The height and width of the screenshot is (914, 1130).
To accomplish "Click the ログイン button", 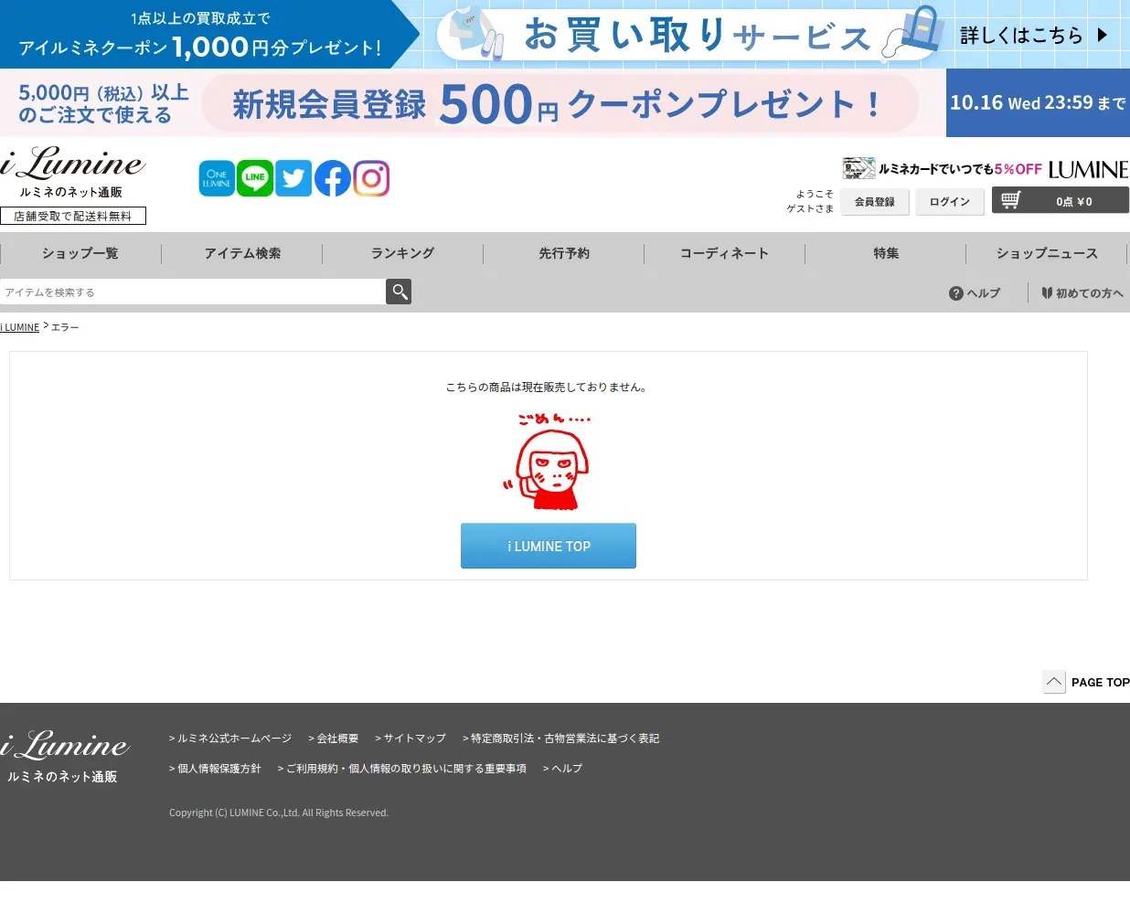I will [950, 202].
